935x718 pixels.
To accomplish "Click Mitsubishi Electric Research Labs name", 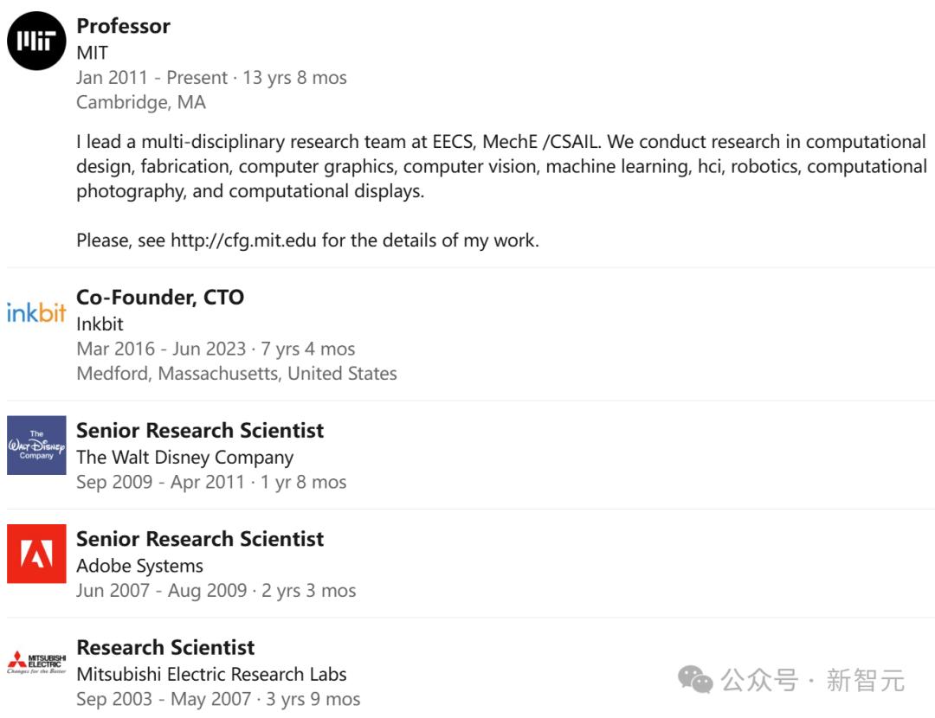I will point(211,674).
